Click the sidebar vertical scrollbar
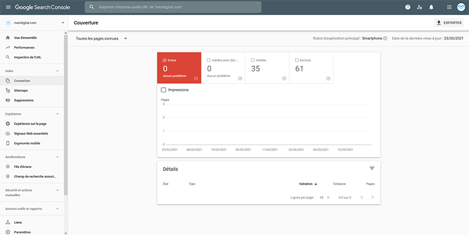The width and height of the screenshot is (469, 235). (x=66, y=117)
